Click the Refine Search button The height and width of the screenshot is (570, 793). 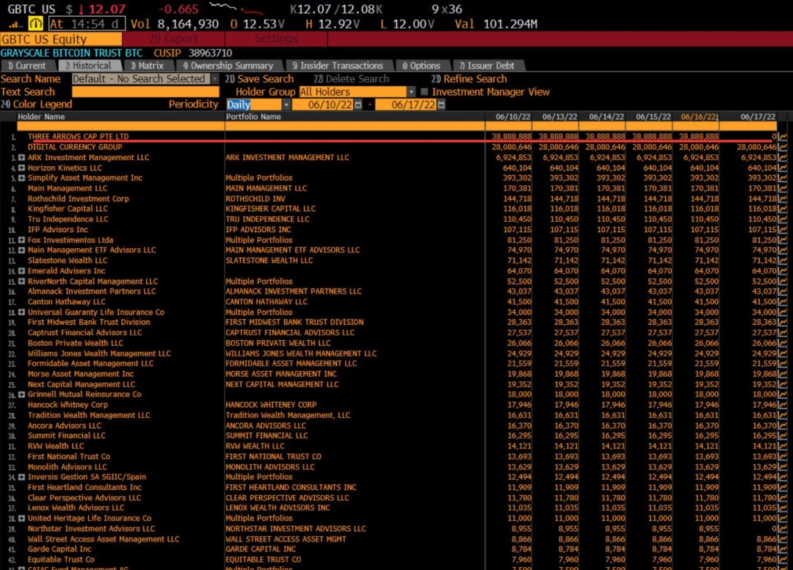point(469,79)
